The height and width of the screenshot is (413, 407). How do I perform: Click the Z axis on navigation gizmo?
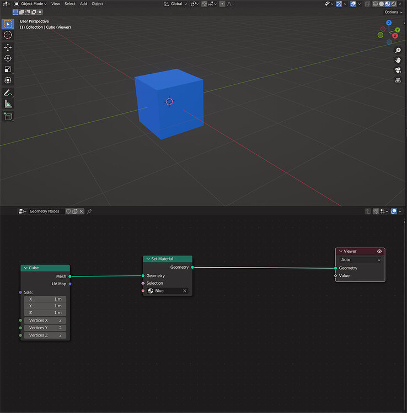pos(389,23)
